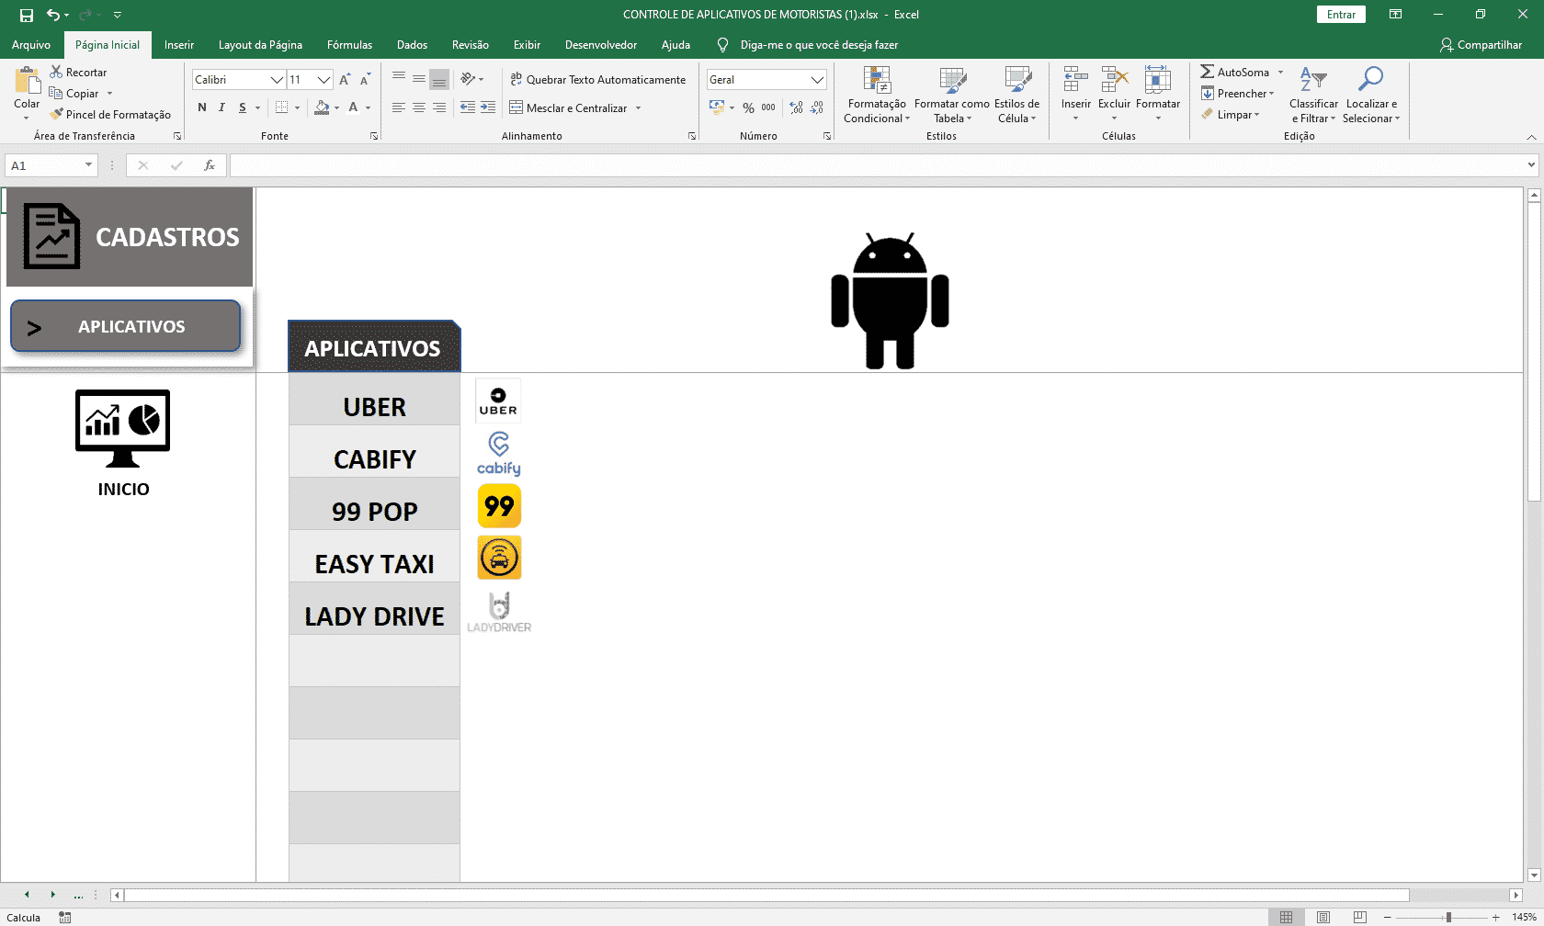Viewport: 1544px width, 926px height.
Task: Center text horizontally icon
Action: [419, 107]
